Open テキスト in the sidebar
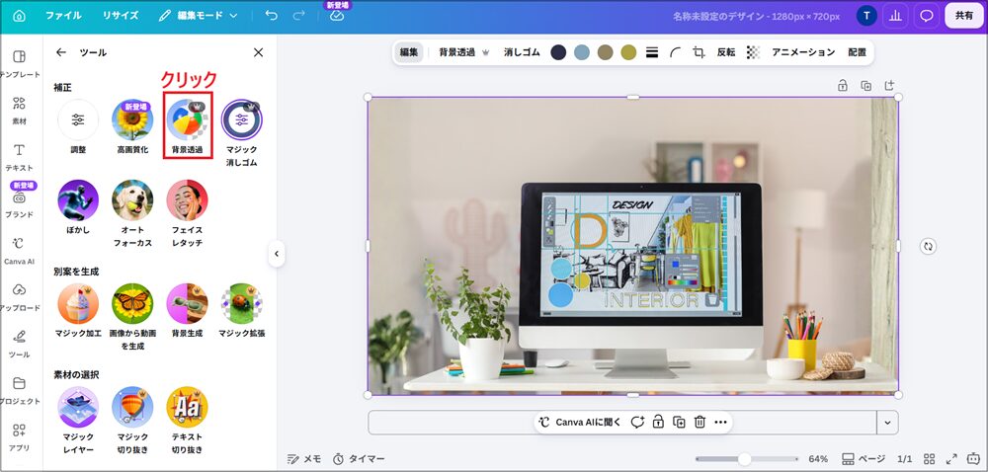 [19, 157]
